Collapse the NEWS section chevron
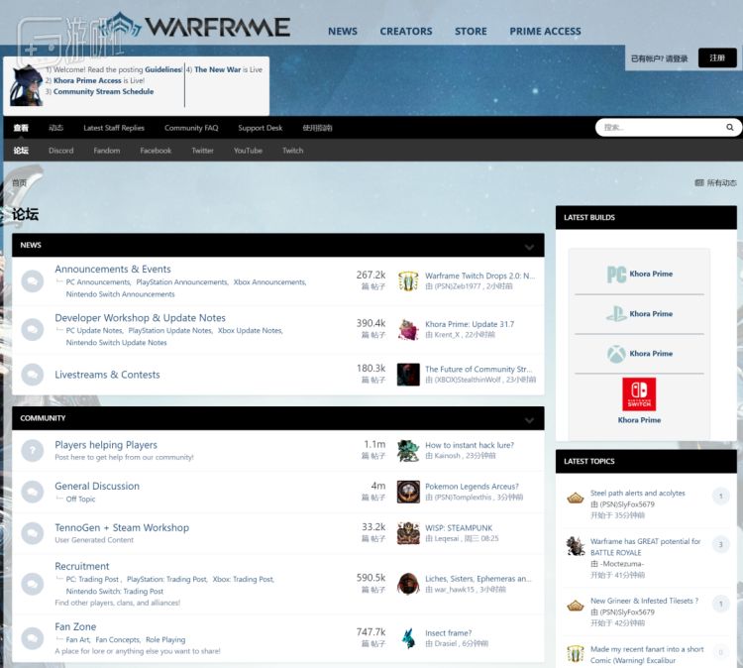This screenshot has height=668, width=743. point(529,247)
